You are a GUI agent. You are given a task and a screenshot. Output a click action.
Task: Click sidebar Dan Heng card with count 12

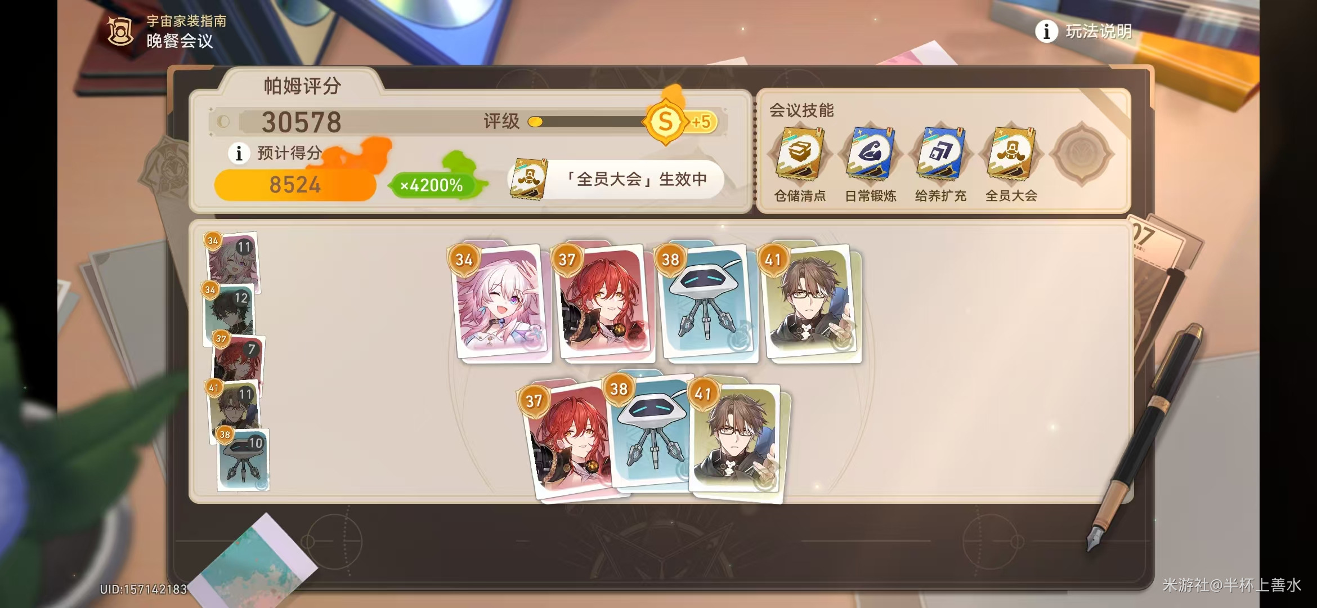[229, 313]
